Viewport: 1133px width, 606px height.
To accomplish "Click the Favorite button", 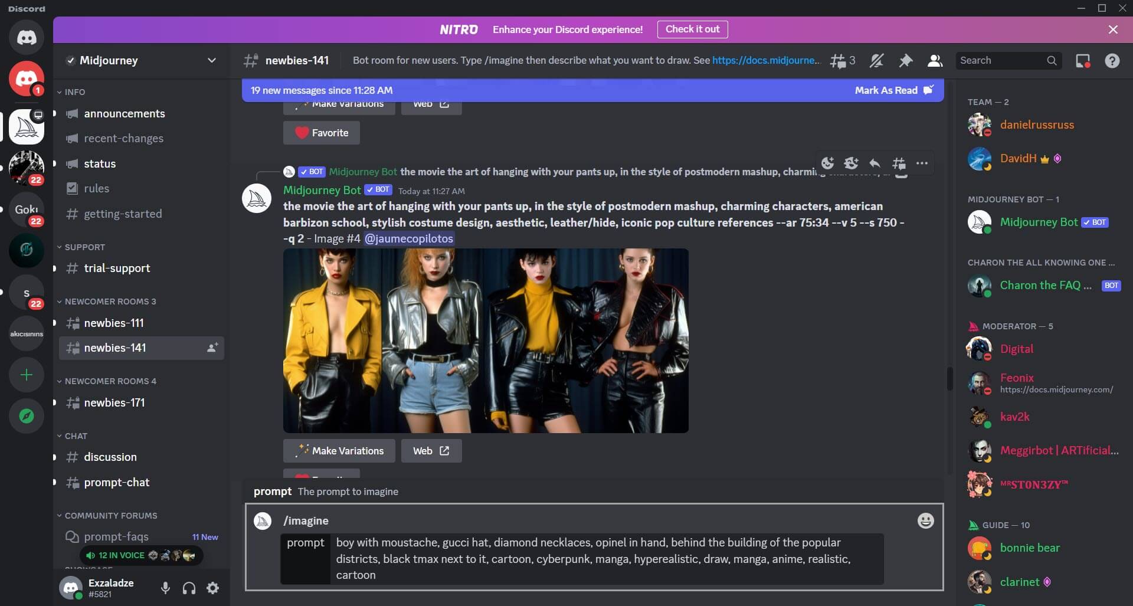I will [x=322, y=133].
